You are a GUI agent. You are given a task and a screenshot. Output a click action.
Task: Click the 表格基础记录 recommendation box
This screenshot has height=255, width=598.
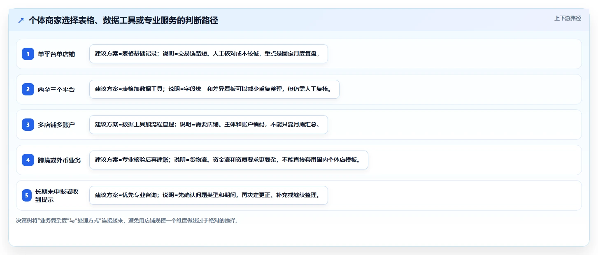[209, 54]
